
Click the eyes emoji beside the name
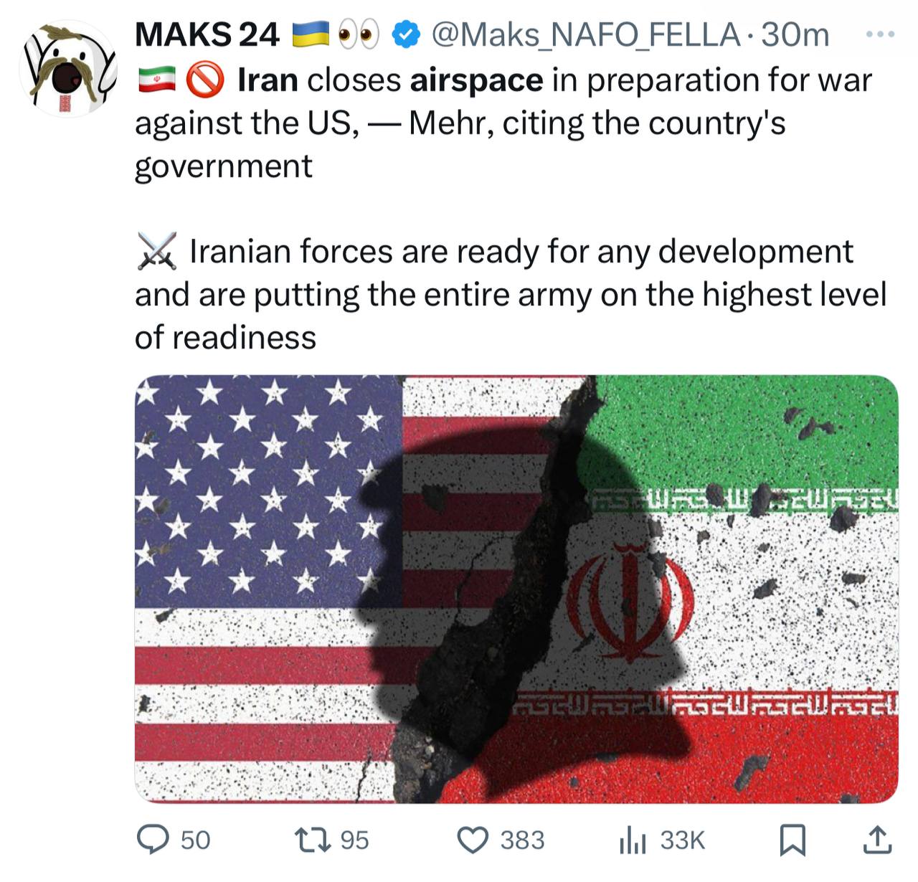(358, 34)
